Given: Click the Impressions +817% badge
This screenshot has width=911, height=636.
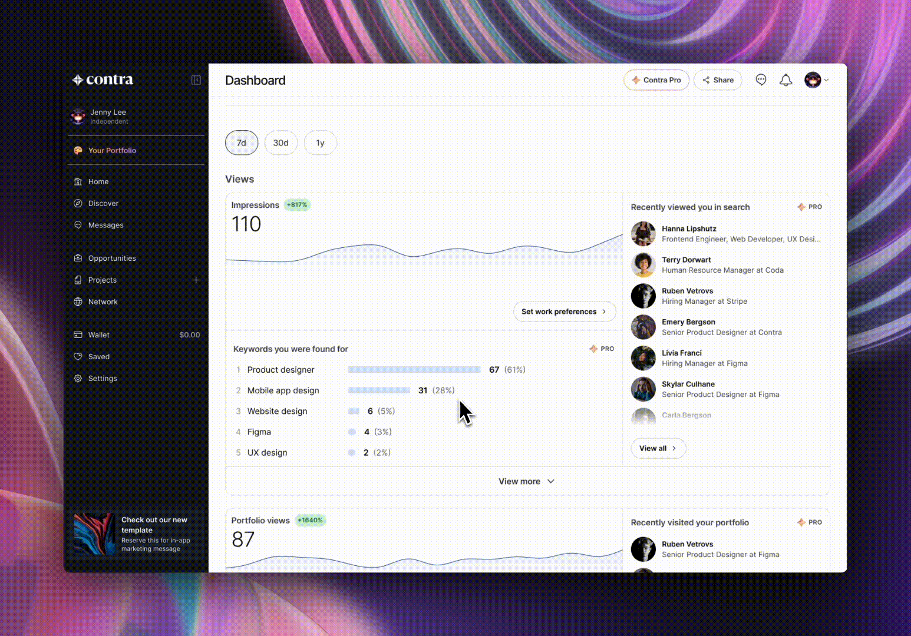Looking at the screenshot, I should point(297,205).
